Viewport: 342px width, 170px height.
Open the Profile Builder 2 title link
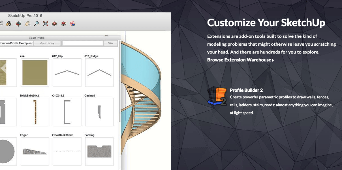[x=246, y=90]
